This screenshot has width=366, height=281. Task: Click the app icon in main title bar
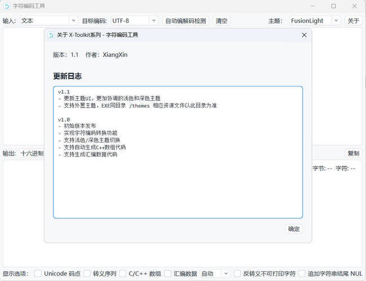coord(7,6)
